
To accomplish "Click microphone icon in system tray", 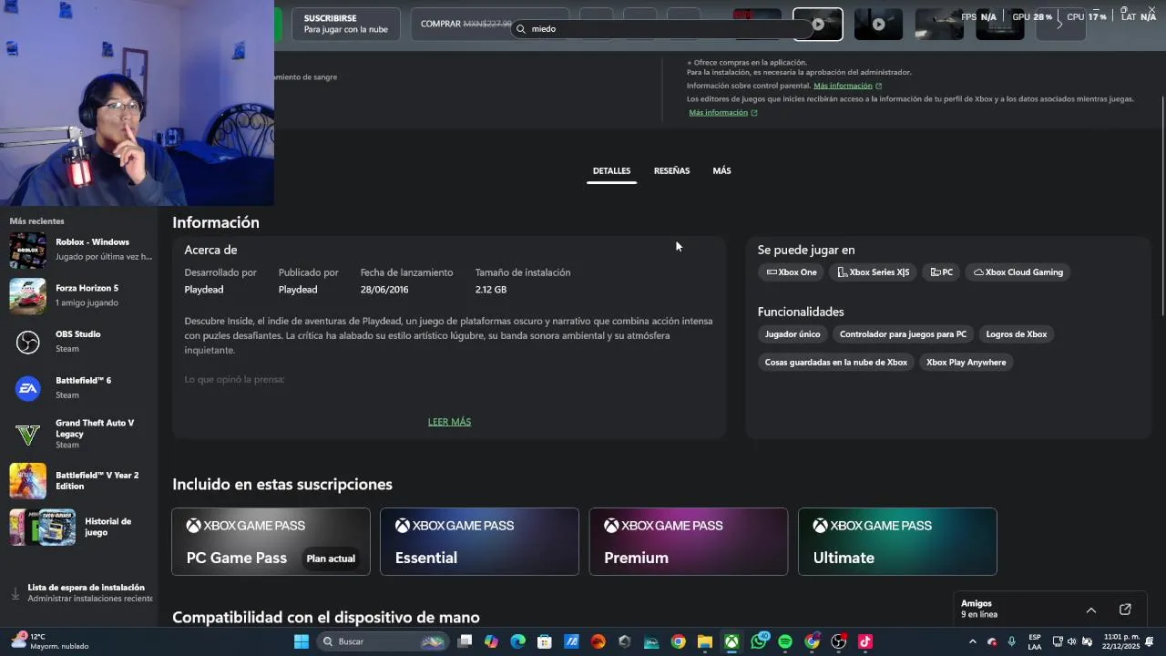I will click(x=1011, y=641).
